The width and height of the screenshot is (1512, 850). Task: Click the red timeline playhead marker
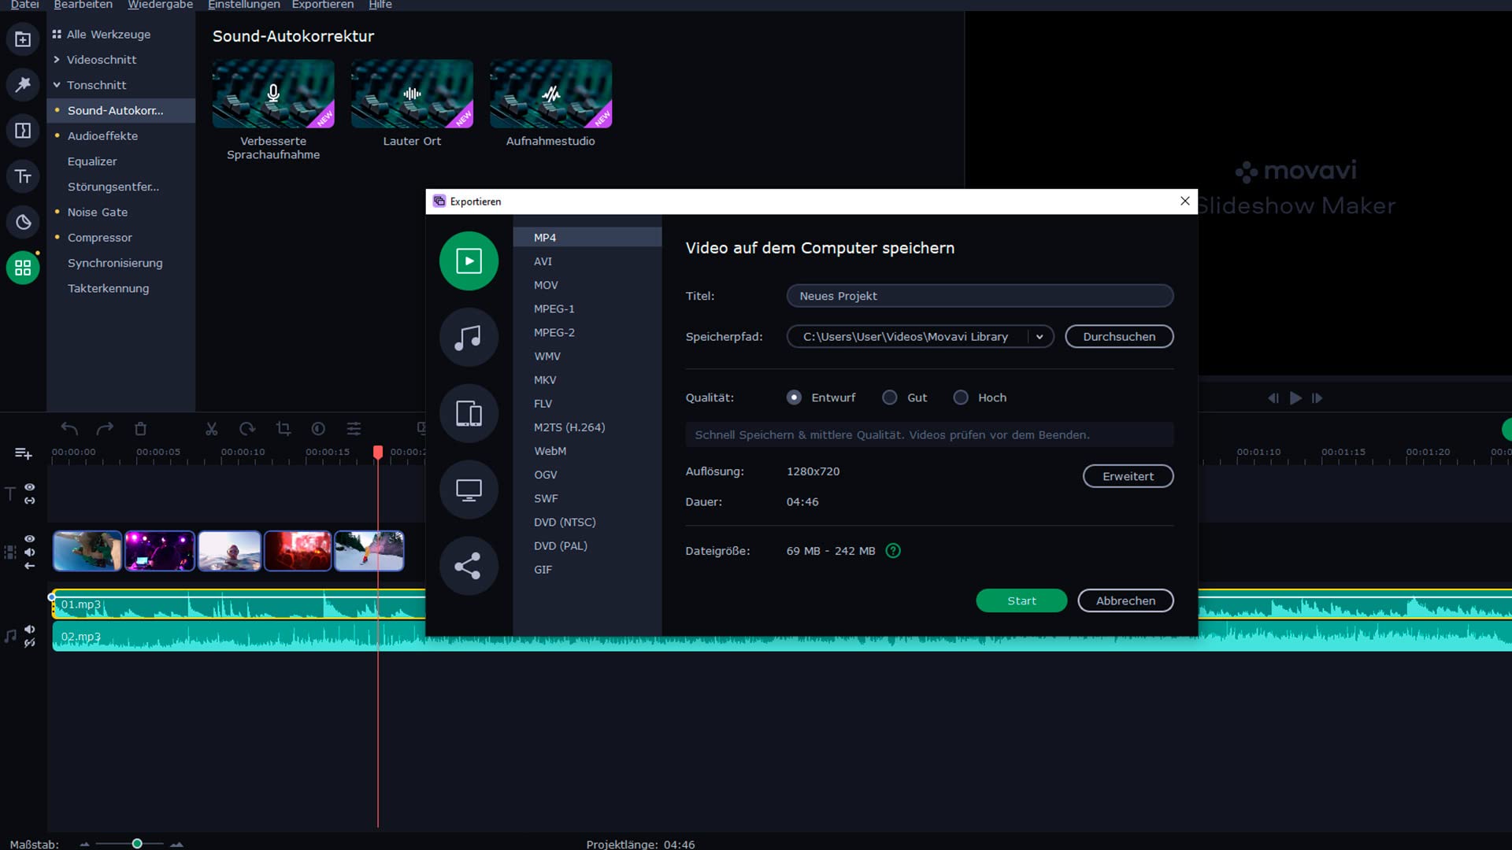click(378, 452)
